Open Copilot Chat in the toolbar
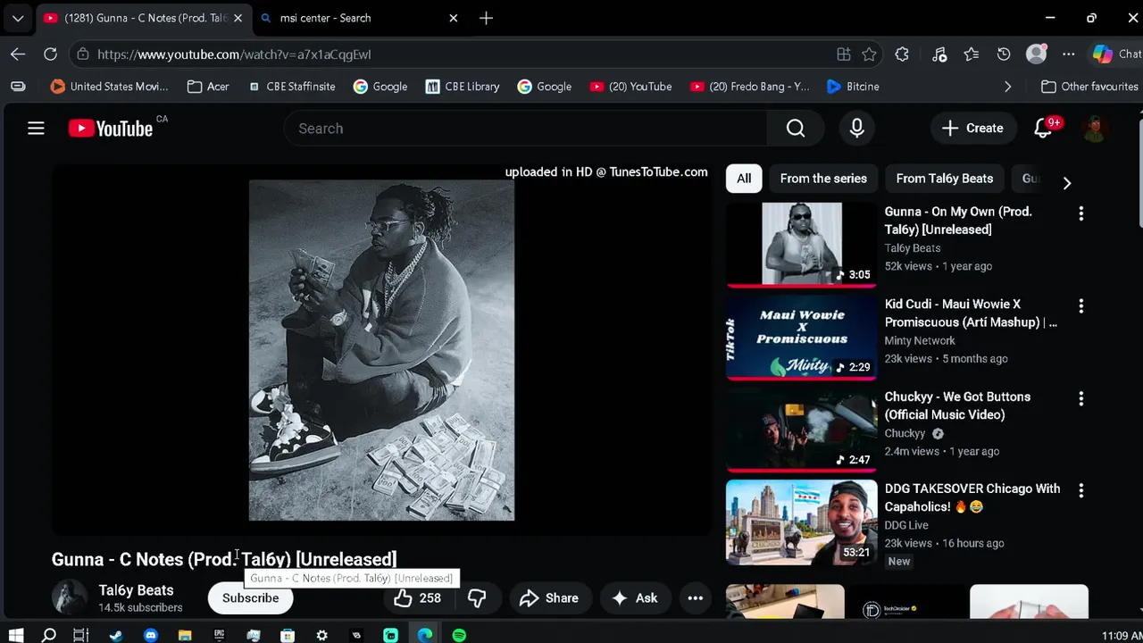This screenshot has height=643, width=1143. (1116, 54)
